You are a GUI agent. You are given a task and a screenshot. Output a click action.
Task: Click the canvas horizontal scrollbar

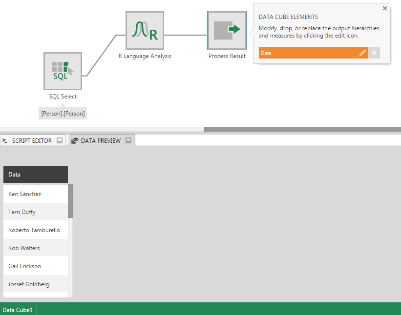click(302, 129)
